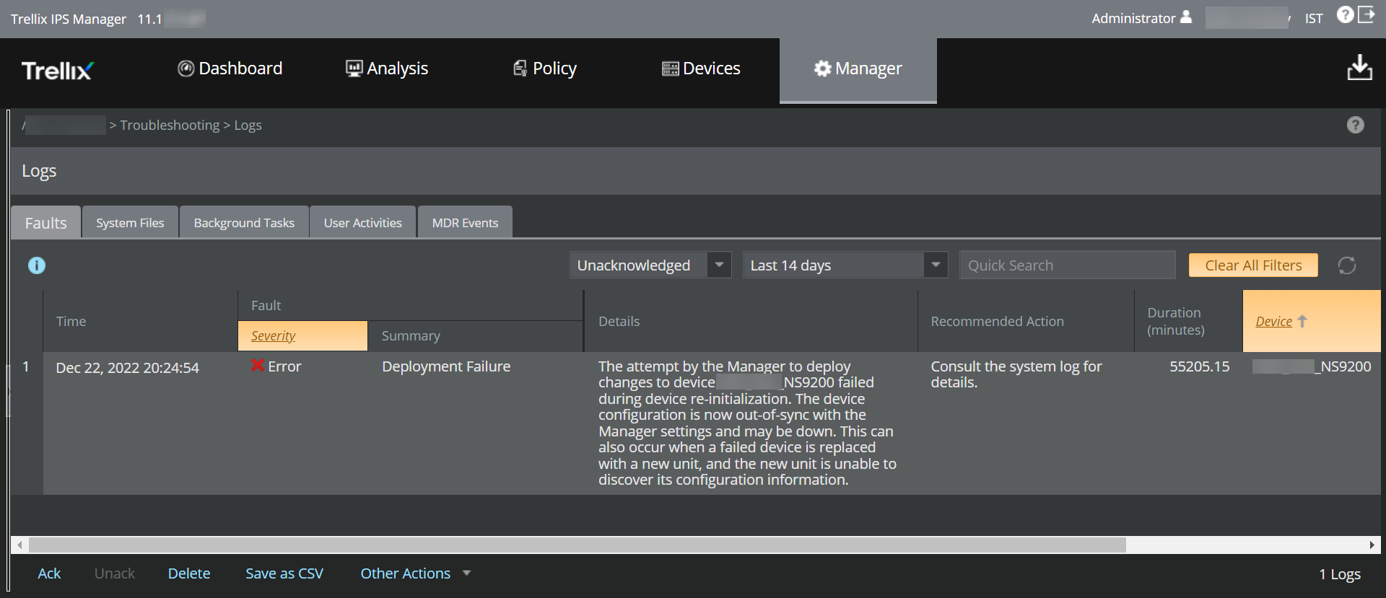Click the scrollbar right arrow
Screen dimensions: 1386x598
(1372, 545)
